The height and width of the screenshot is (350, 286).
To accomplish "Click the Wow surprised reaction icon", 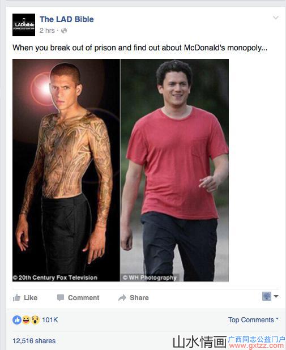I will [35, 320].
